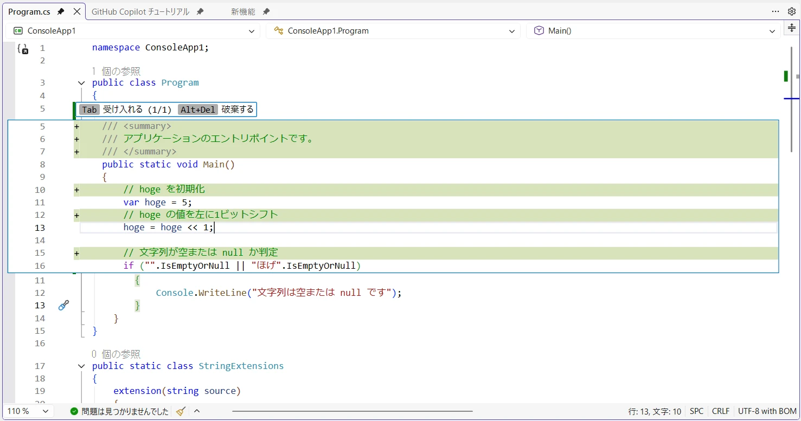Image resolution: width=801 pixels, height=421 pixels.
Task: Click the braces icon beside line 1
Action: click(x=23, y=49)
